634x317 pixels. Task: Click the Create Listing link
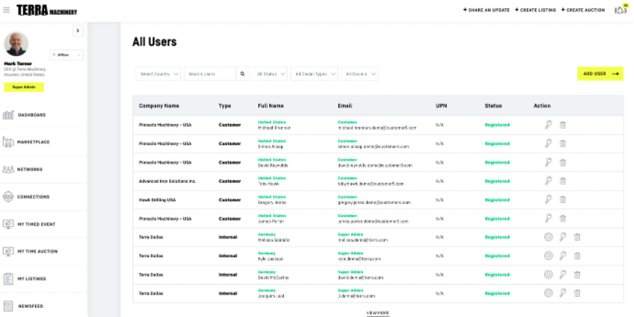(x=535, y=11)
